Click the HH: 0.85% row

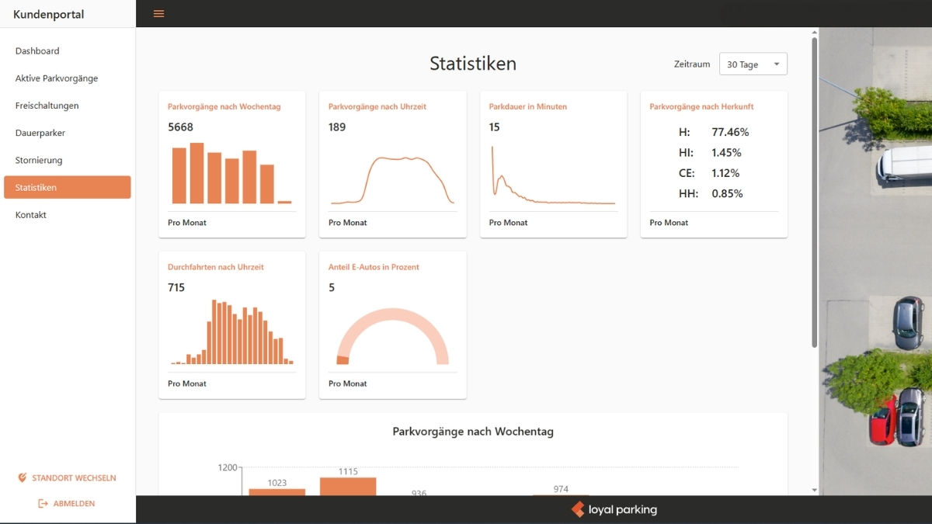point(711,194)
